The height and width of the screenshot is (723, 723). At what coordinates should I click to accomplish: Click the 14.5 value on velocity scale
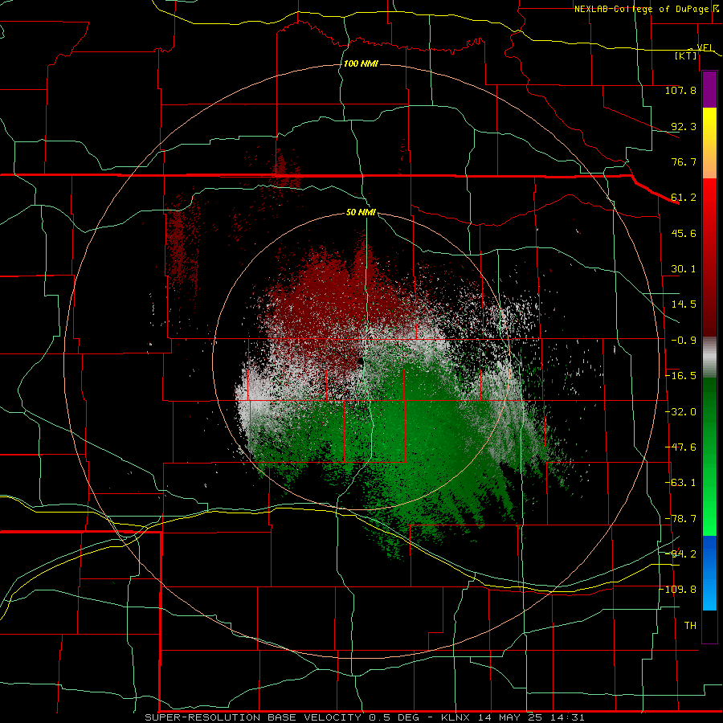[x=684, y=304]
